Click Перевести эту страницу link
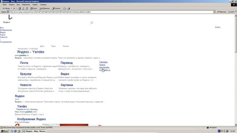Screen dimensions: 237x133 point(27,109)
